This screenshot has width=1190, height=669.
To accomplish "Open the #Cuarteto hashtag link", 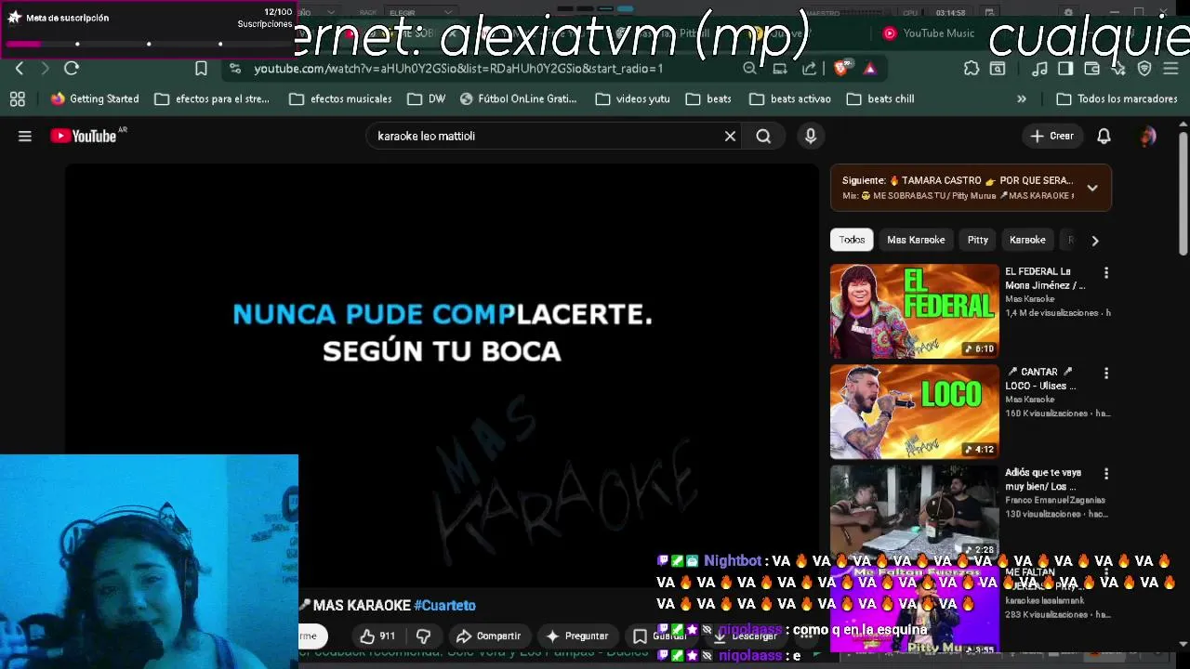I will pos(444,606).
